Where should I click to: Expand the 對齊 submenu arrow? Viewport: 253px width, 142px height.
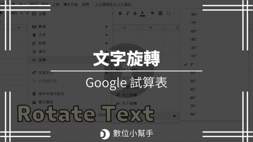(107, 43)
